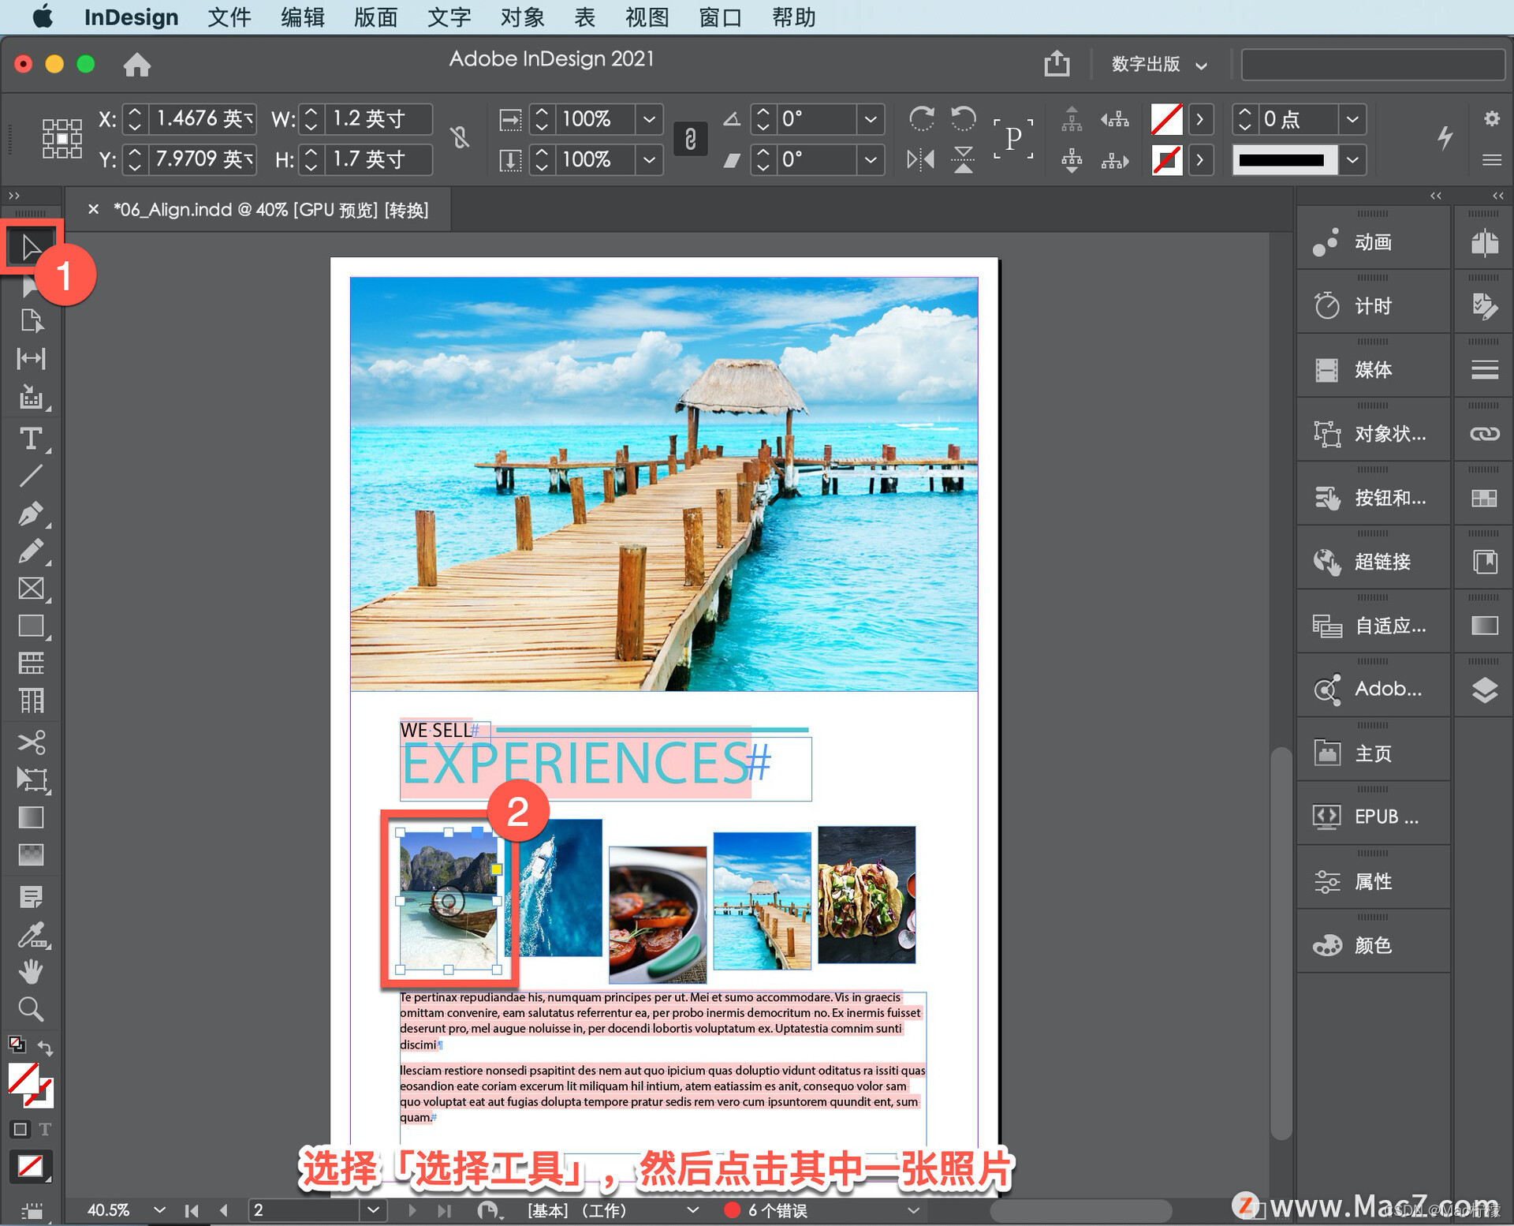Image resolution: width=1514 pixels, height=1226 pixels.
Task: Click the Flip Horizontal icon
Action: pos(920,160)
